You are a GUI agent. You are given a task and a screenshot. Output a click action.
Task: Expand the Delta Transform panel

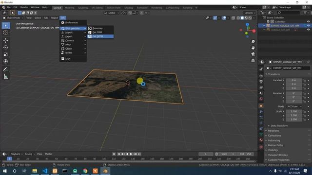pyautogui.click(x=279, y=126)
